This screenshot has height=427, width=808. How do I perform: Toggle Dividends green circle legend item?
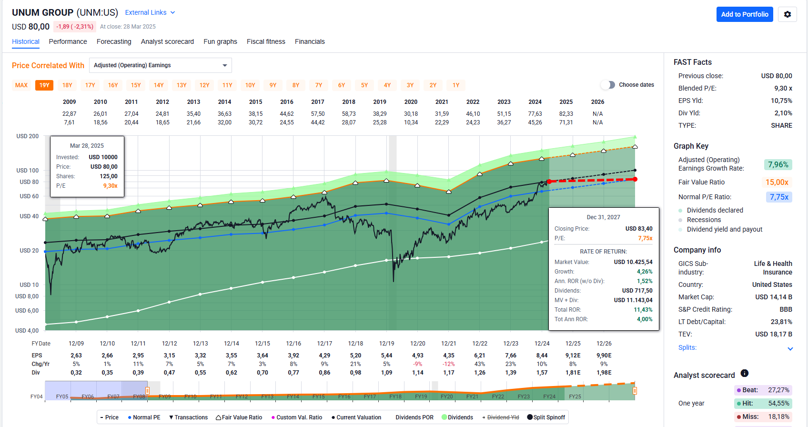pos(457,417)
